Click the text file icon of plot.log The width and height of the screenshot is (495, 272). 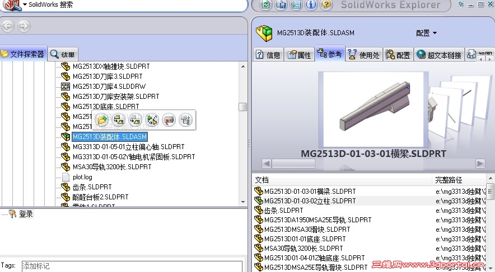click(66, 177)
